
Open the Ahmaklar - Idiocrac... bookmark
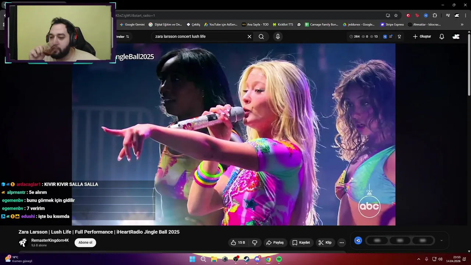[424, 25]
